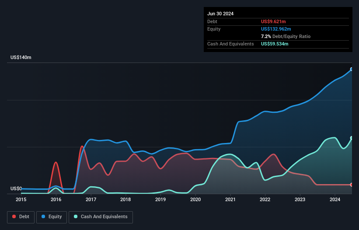The height and width of the screenshot is (230, 359).
Task: Click the 2016 x-axis label
Action: point(56,199)
